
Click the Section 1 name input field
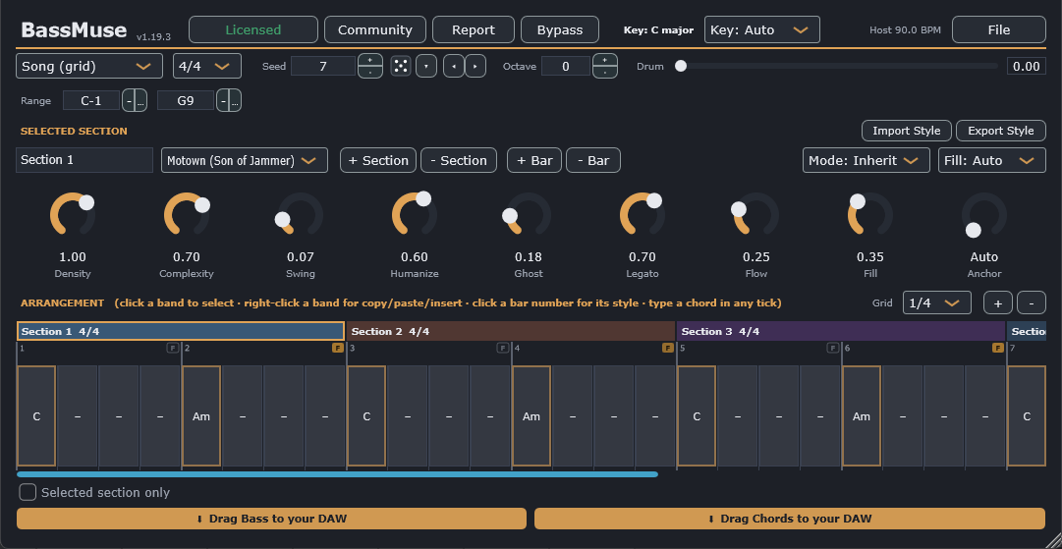pyautogui.click(x=84, y=160)
